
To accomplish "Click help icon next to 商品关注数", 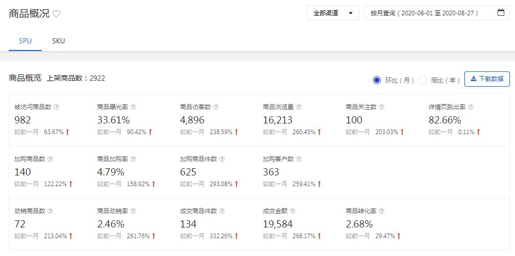I will tap(382, 107).
